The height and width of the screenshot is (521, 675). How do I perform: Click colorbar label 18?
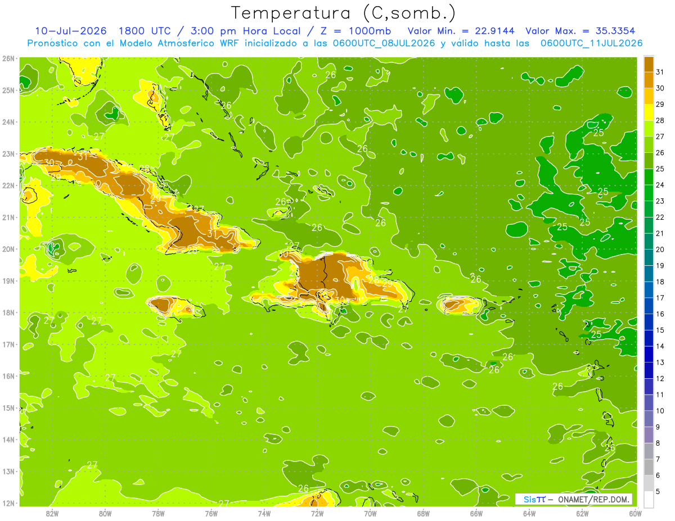pos(660,282)
